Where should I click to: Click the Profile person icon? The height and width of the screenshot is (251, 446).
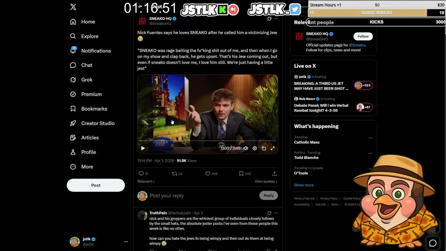[73, 152]
